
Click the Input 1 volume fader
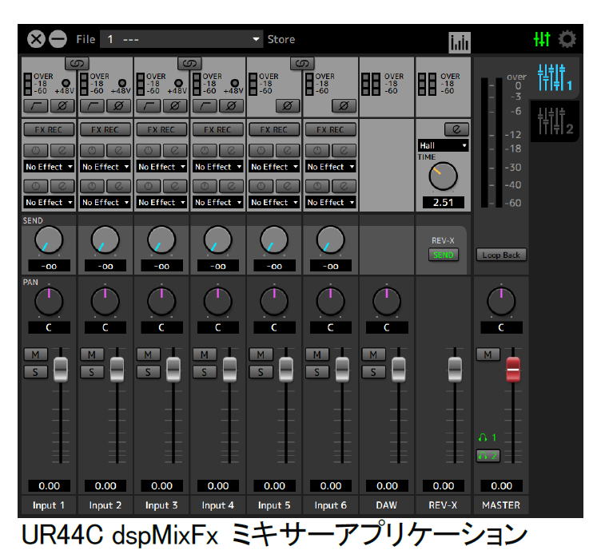pos(61,370)
